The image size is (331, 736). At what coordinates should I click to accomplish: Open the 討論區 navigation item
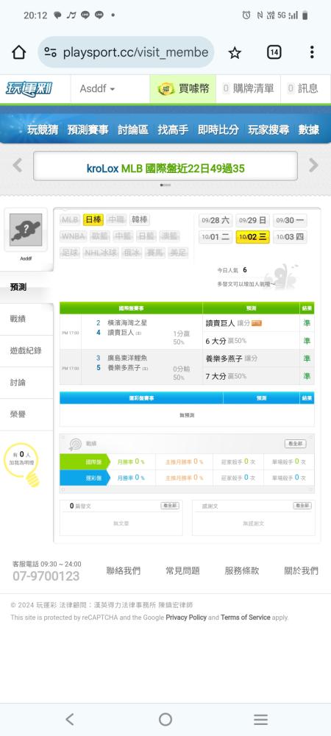click(133, 130)
